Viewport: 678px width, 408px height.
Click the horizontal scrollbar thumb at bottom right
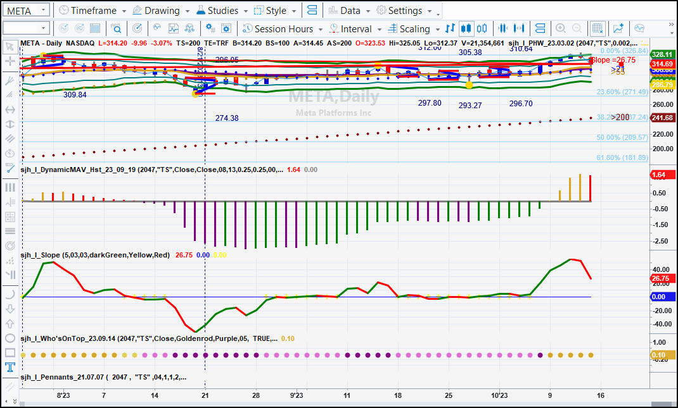[662, 404]
